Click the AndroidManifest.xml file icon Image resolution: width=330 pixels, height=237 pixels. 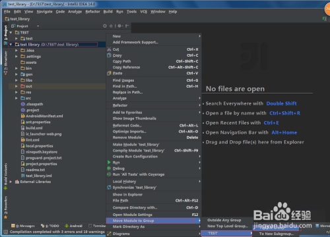tap(22, 116)
